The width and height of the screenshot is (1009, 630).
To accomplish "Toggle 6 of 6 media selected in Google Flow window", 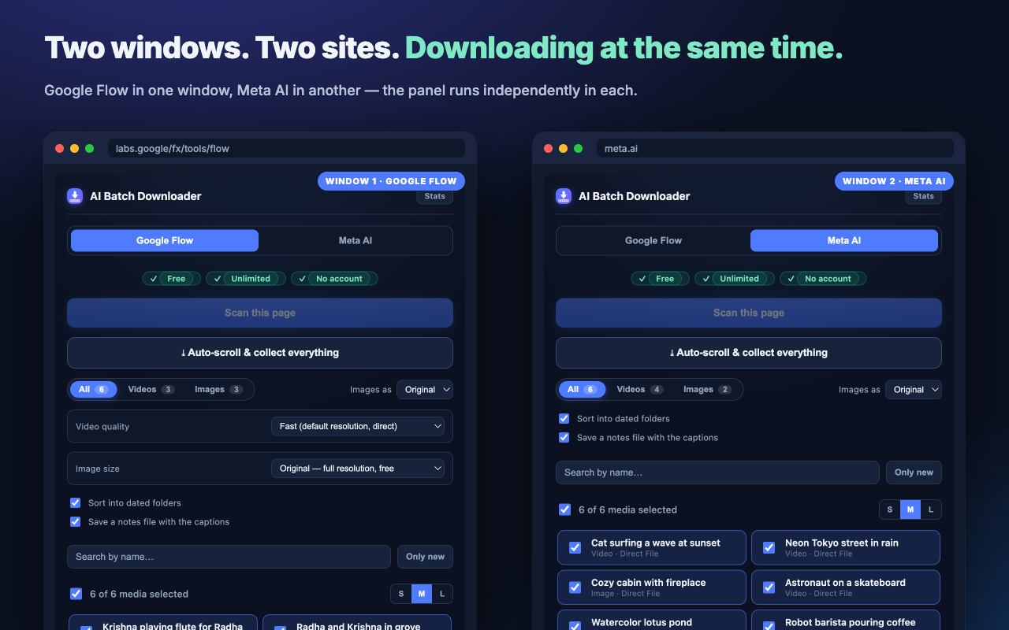I will coord(76,594).
